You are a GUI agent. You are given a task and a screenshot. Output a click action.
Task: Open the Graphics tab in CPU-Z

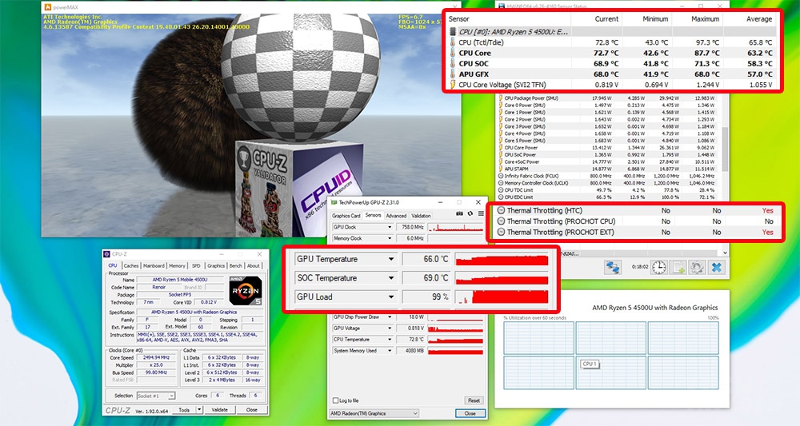click(216, 266)
